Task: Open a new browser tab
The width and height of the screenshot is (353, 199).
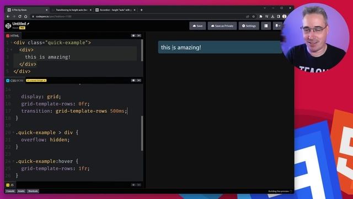Action: tap(141, 10)
